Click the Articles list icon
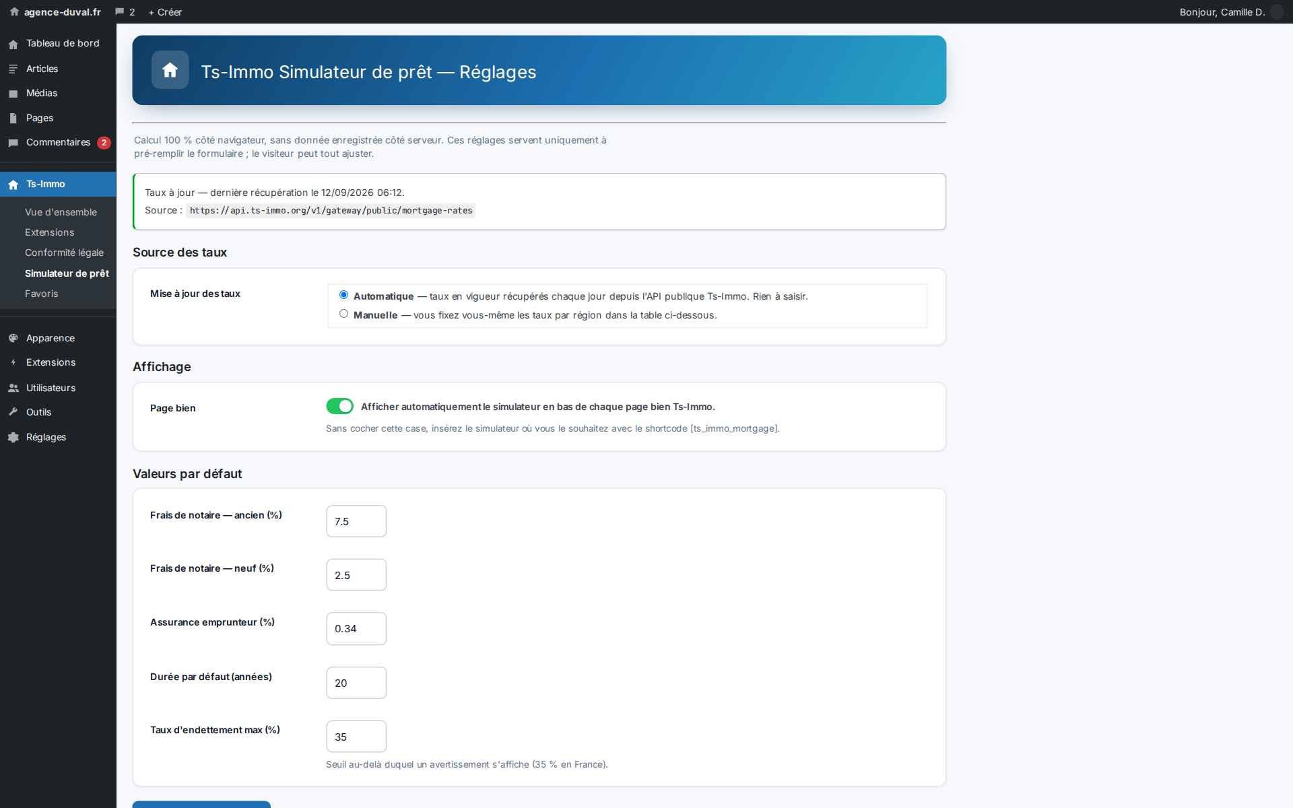1293x808 pixels. click(x=13, y=69)
